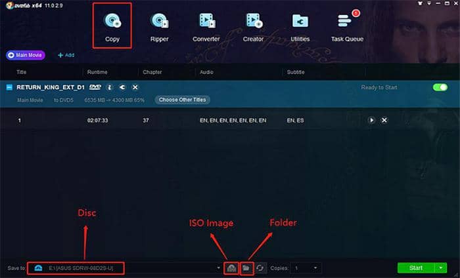Switch to the Creator module
Screen dimensions: 460x278
[x=253, y=26]
